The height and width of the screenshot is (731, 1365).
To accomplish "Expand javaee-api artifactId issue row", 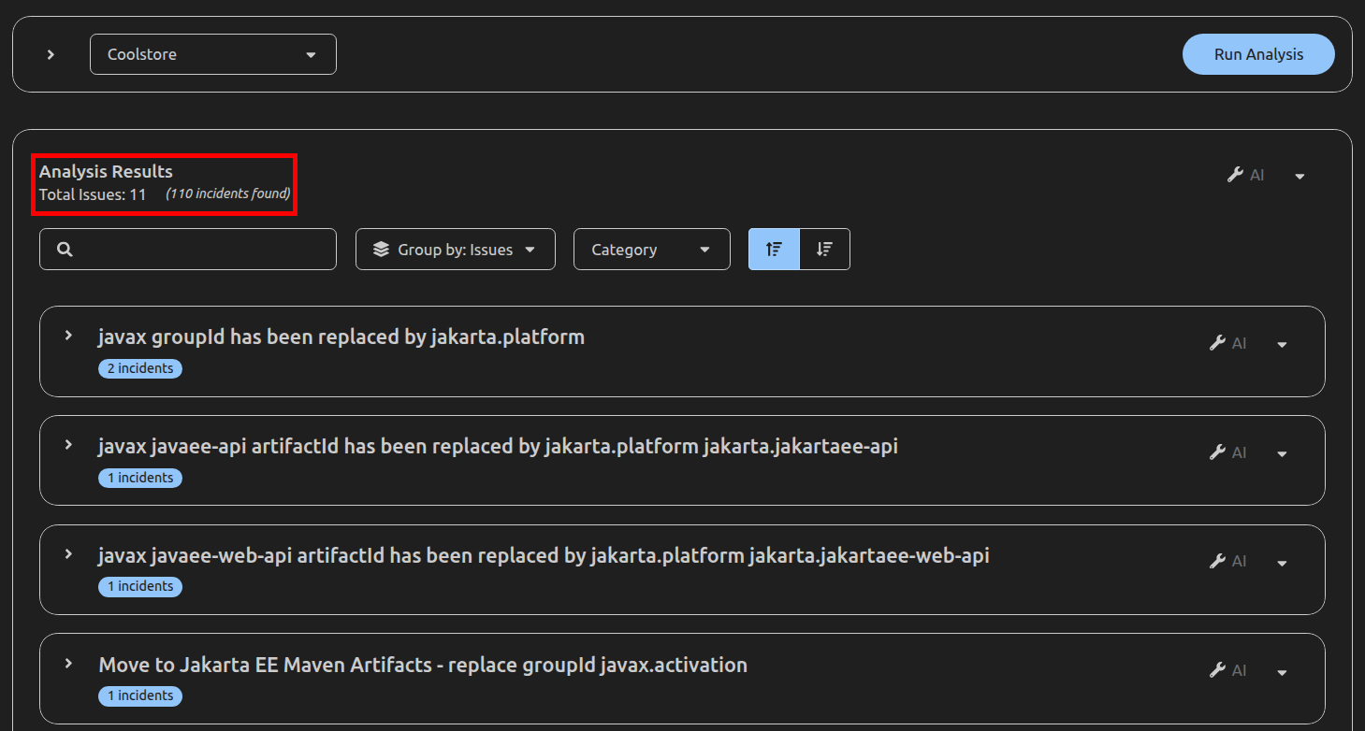I will (x=68, y=444).
